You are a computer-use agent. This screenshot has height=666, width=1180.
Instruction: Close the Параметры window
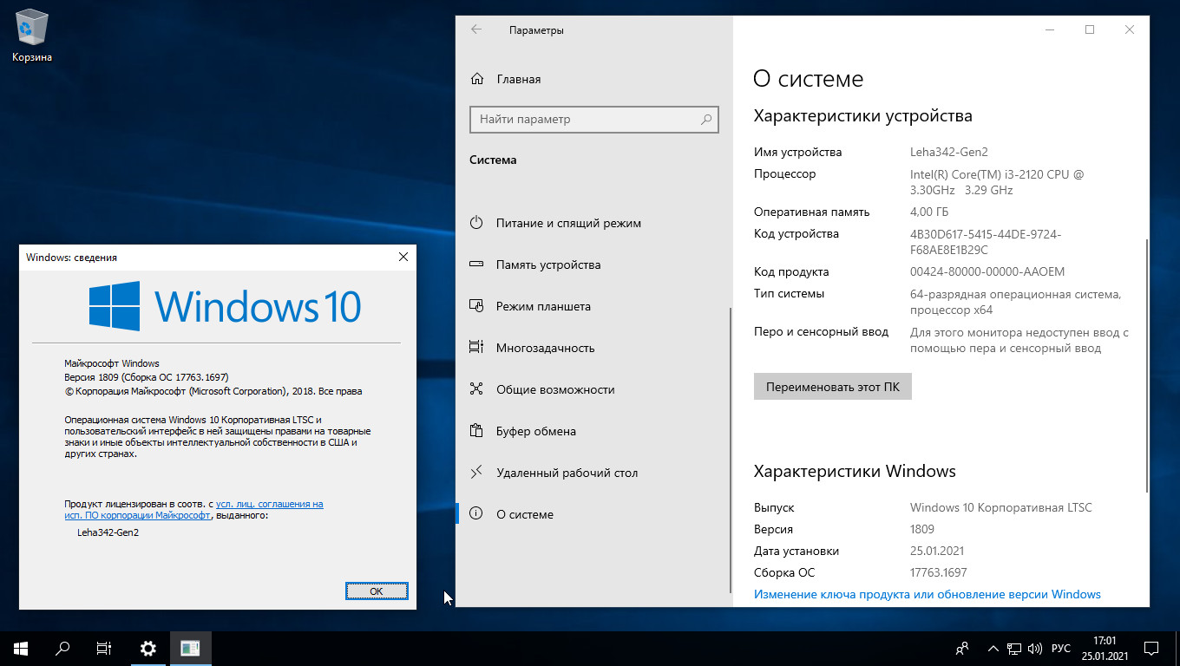[1130, 29]
